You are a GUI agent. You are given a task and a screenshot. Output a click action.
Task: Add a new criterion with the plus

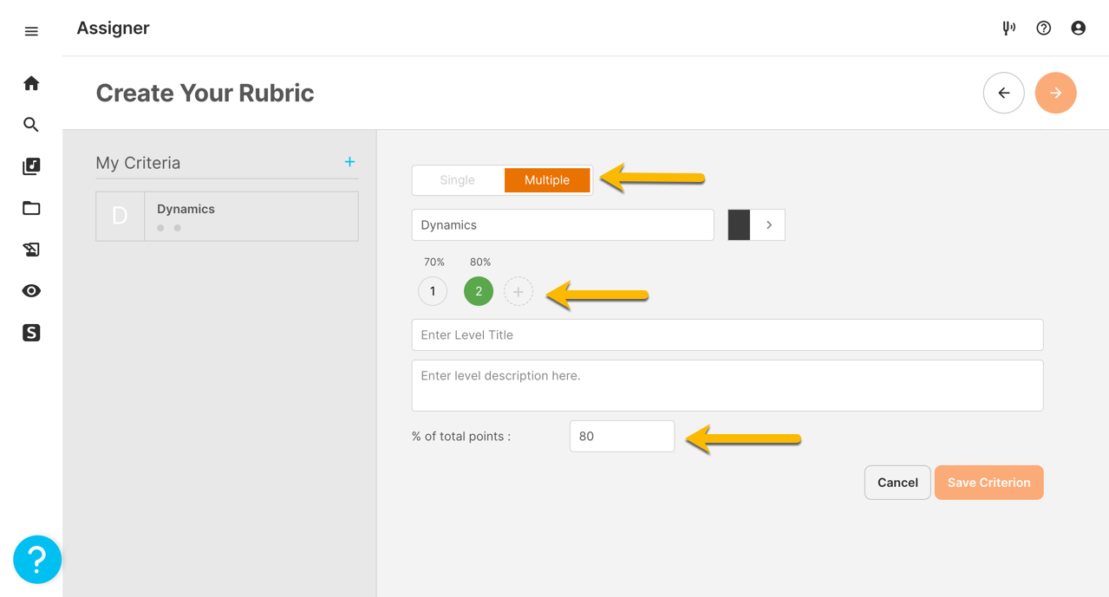pos(349,162)
